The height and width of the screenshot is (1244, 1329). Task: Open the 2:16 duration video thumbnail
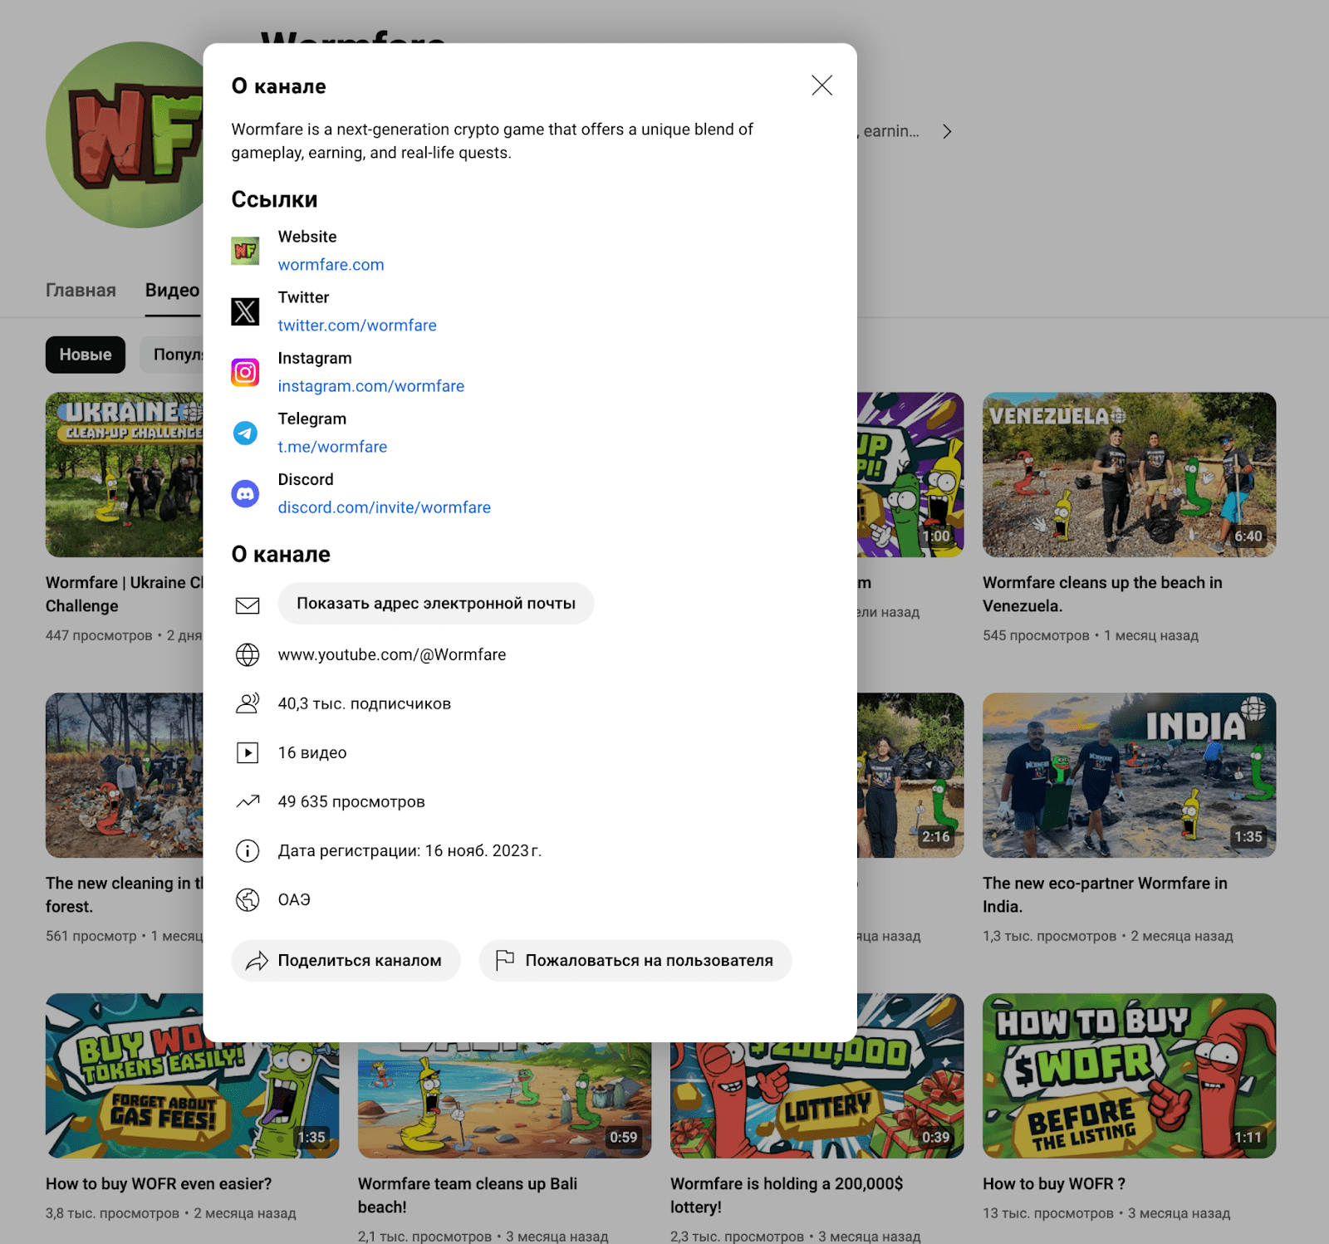click(x=910, y=775)
